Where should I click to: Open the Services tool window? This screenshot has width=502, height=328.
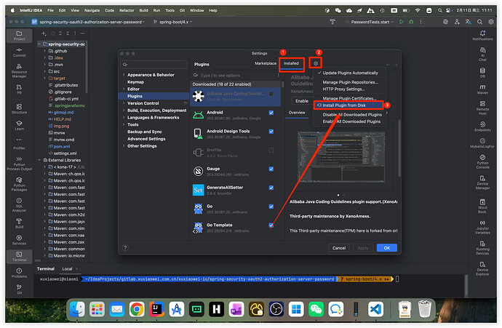click(x=19, y=239)
